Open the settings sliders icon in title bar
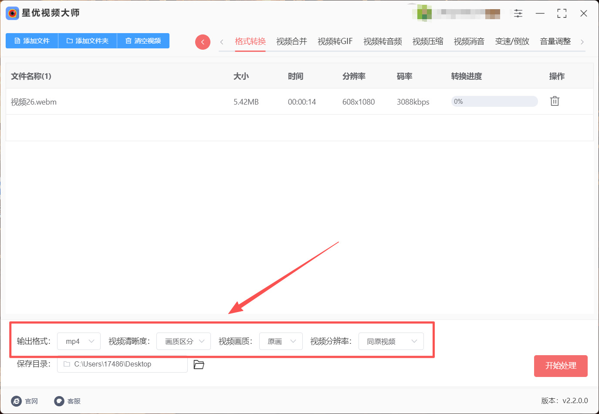The height and width of the screenshot is (414, 599). (518, 14)
